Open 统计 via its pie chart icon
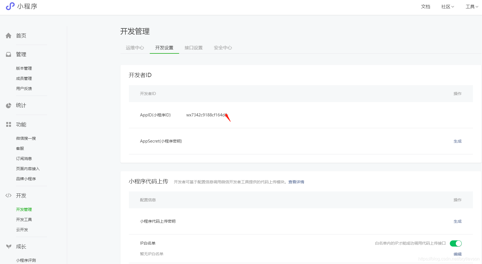The width and height of the screenshot is (482, 264). [x=8, y=105]
